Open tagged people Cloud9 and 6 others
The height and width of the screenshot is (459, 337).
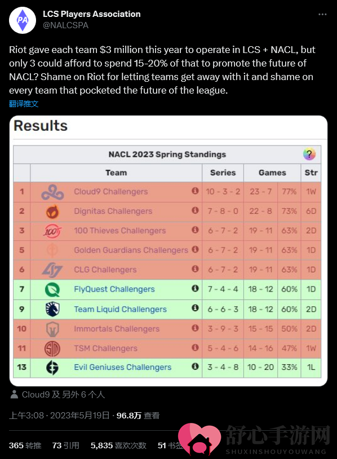(57, 395)
